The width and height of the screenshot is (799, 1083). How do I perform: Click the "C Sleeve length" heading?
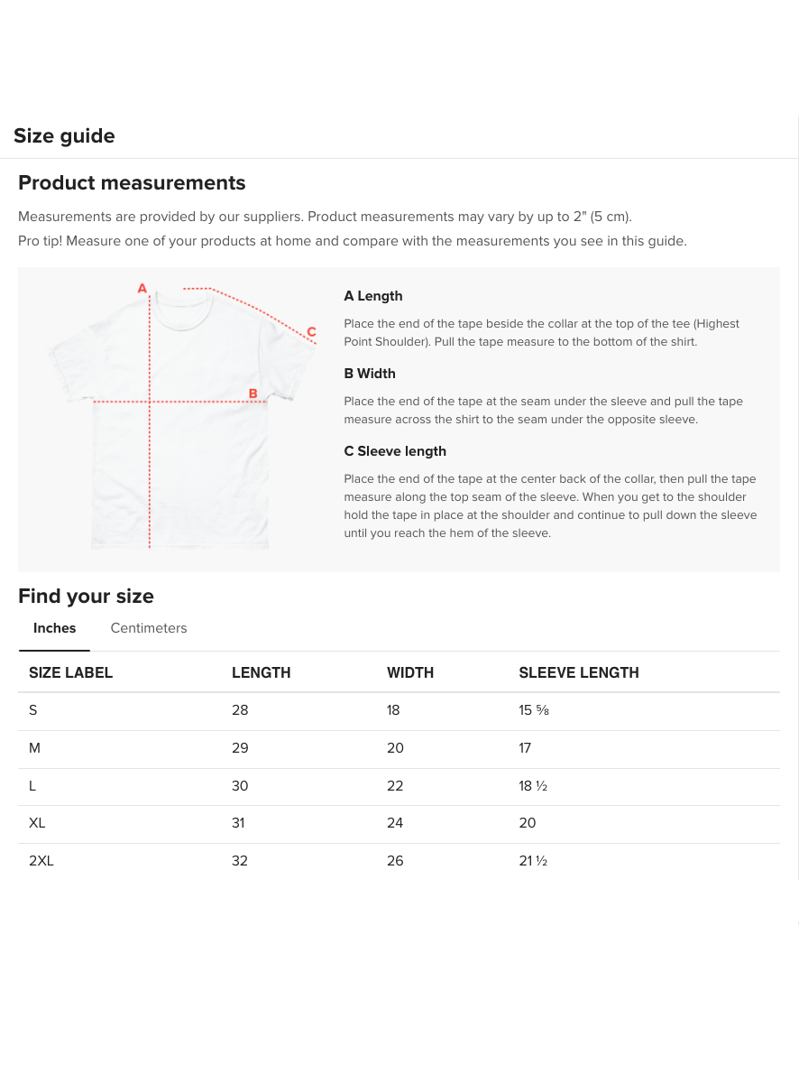pyautogui.click(x=395, y=451)
